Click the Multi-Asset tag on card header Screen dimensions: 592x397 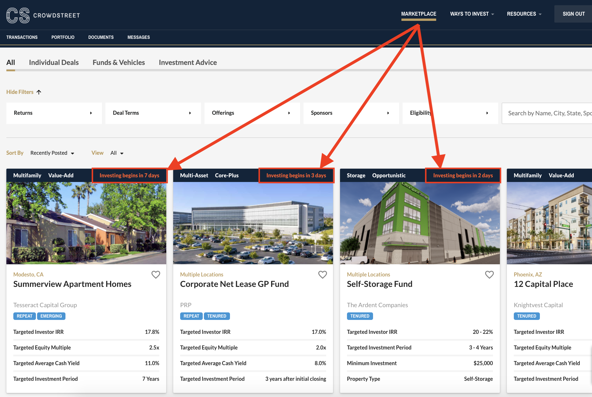[194, 175]
